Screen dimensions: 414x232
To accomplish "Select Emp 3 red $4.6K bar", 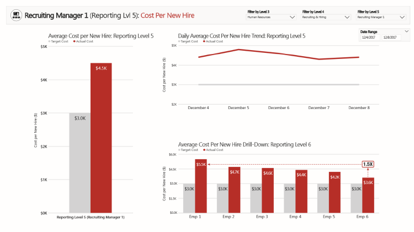I will tap(268, 190).
